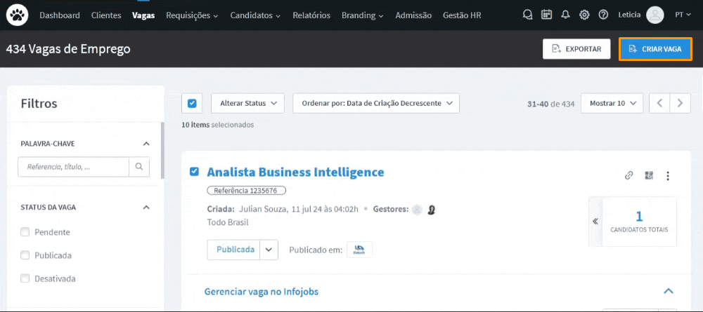Click the keyword search magnifier icon
Screen dimensions: 703x312
point(139,167)
